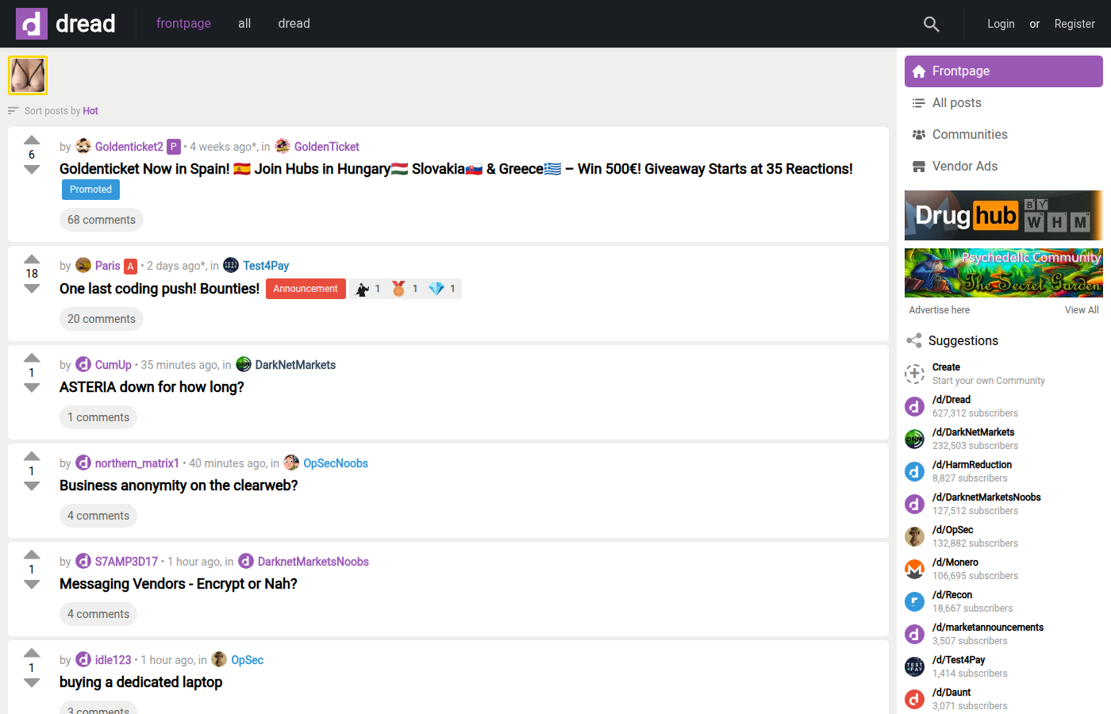Downvote the One last coding push post

32,289
